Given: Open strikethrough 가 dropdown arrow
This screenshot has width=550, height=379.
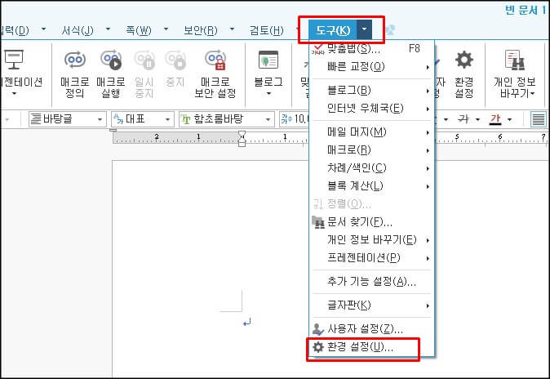Looking at the screenshot, I should pyautogui.click(x=477, y=119).
